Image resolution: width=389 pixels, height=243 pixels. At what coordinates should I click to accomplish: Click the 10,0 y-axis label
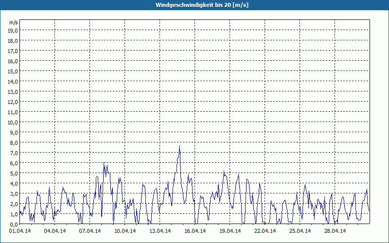pyautogui.click(x=13, y=122)
